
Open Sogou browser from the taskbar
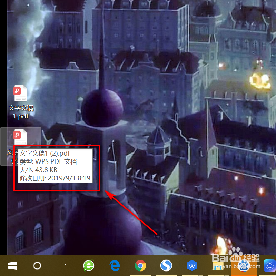click(166, 265)
